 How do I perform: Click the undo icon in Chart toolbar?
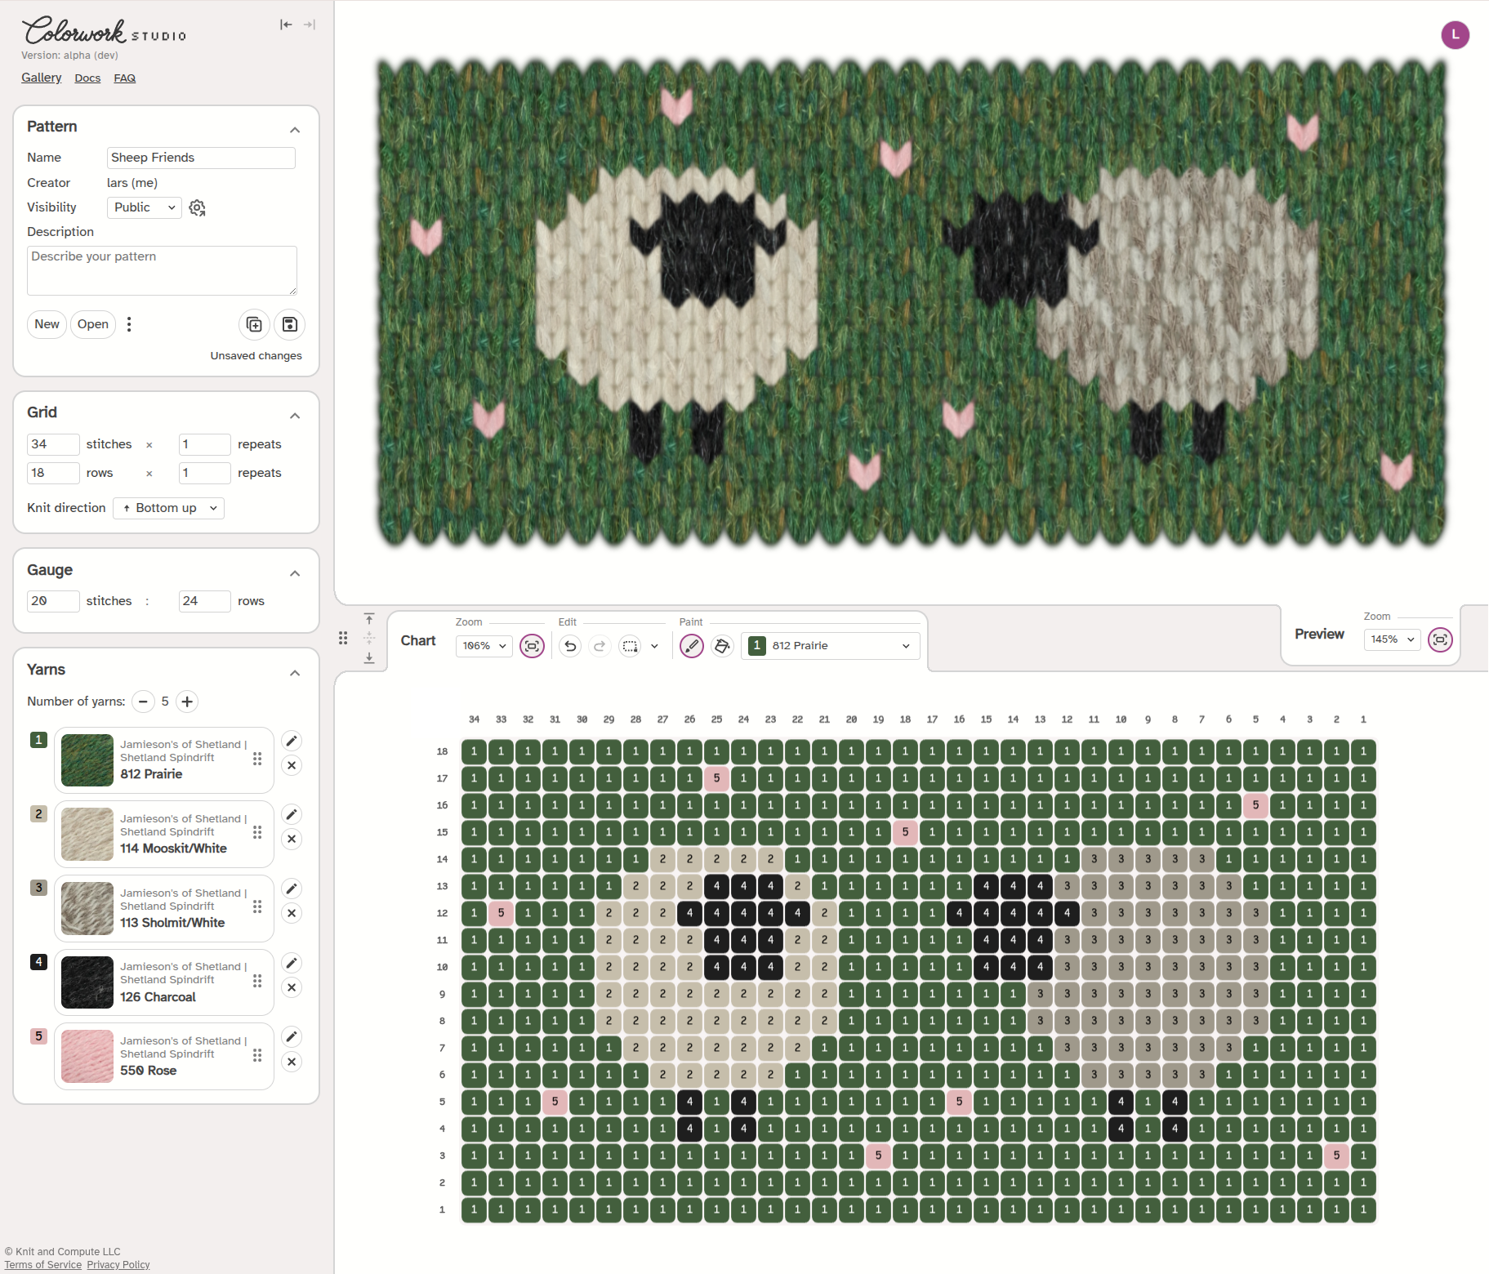[570, 646]
